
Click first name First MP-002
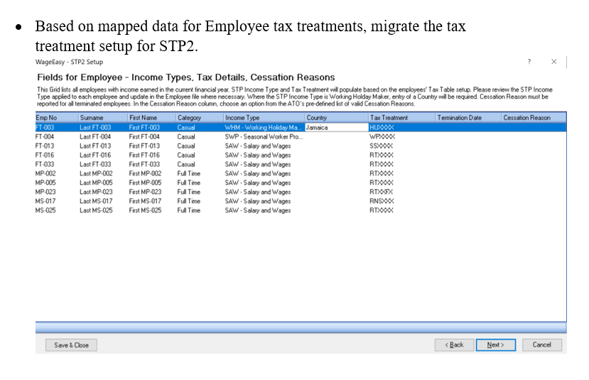[x=145, y=173]
